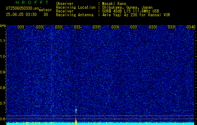Click the 0340 time marker
This screenshot has width=197, height=125.
click(x=191, y=27)
